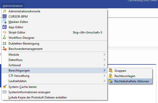Screen dimensions: 158x103
Task: Click the Masken-Editor icon
Action: [x=4, y=22]
